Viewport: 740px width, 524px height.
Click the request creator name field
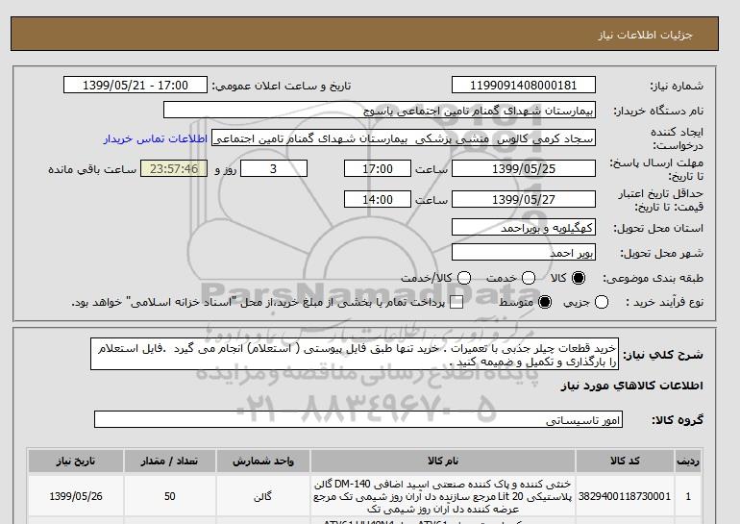tap(404, 138)
